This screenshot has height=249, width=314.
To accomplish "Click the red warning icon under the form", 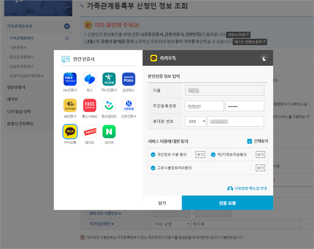I will tap(82, 237).
